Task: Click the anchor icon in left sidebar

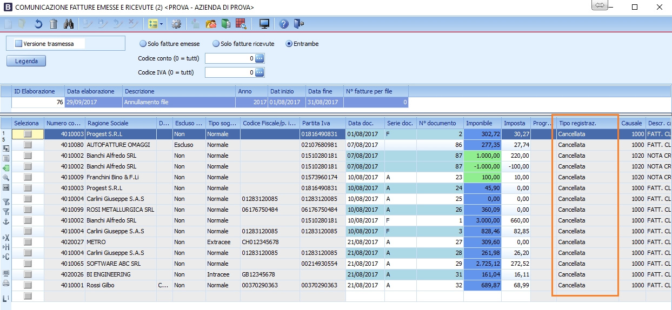Action: [x=6, y=221]
